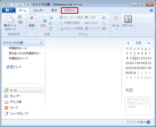This screenshot has height=127, width=156.
Task: Click the Today (今日) heading
Action: pyautogui.click(x=129, y=90)
